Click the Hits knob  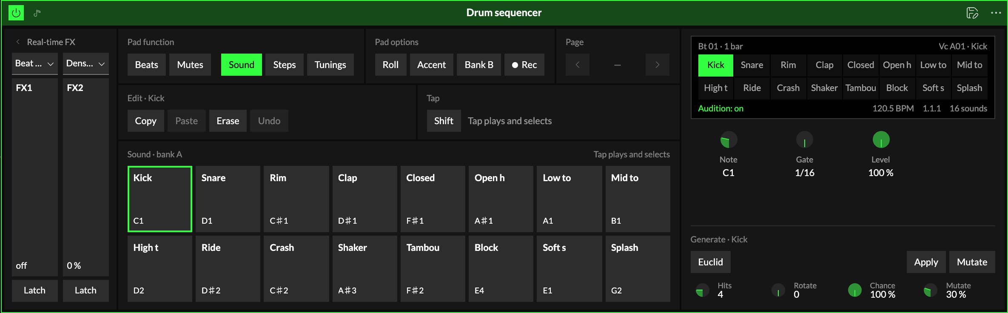pos(702,290)
